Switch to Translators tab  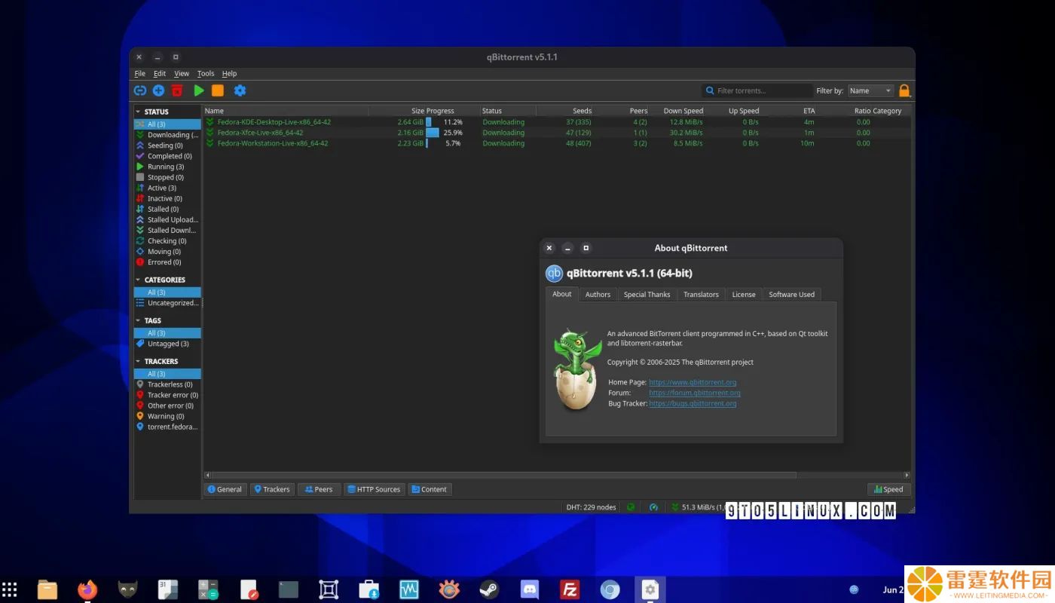[x=701, y=295]
